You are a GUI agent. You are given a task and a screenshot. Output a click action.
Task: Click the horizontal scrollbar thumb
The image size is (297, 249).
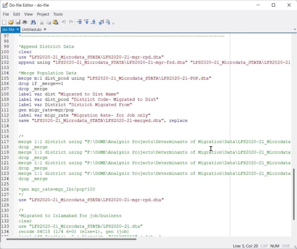point(71,239)
